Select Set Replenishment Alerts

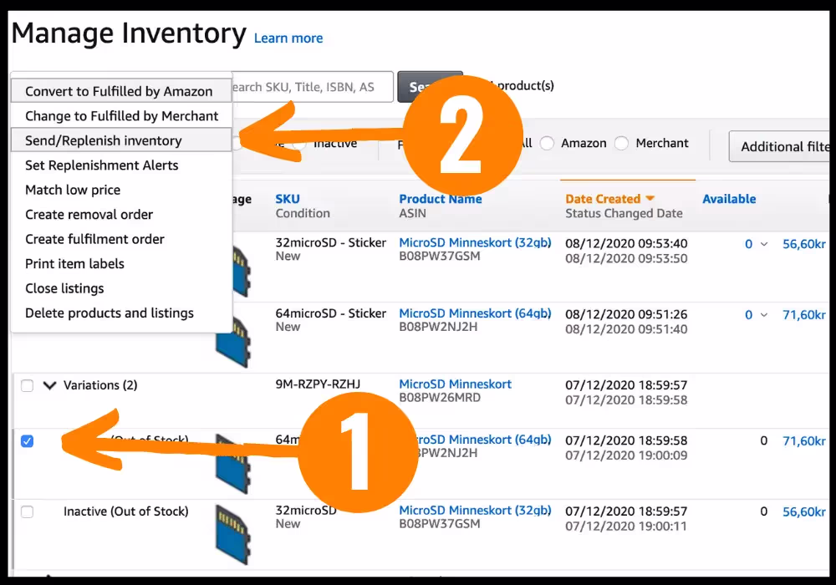tap(121, 165)
